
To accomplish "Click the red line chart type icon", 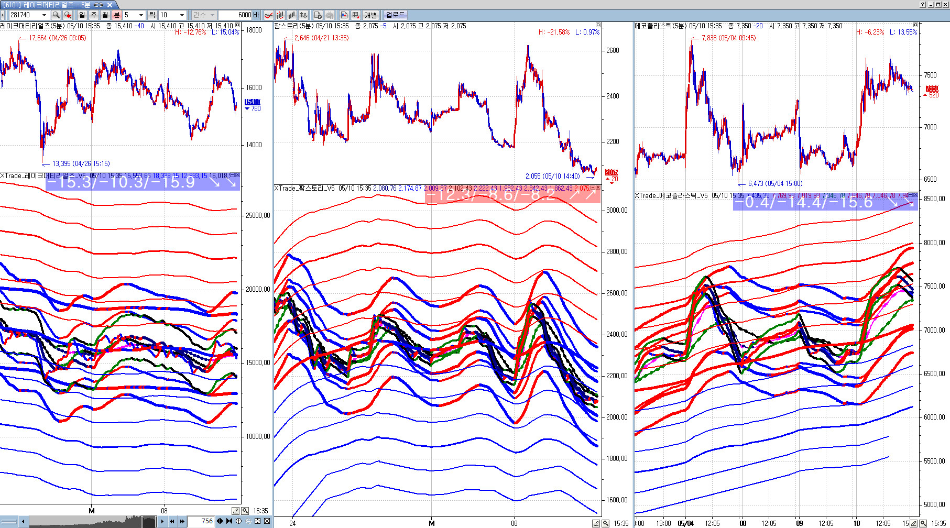I will pyautogui.click(x=269, y=15).
